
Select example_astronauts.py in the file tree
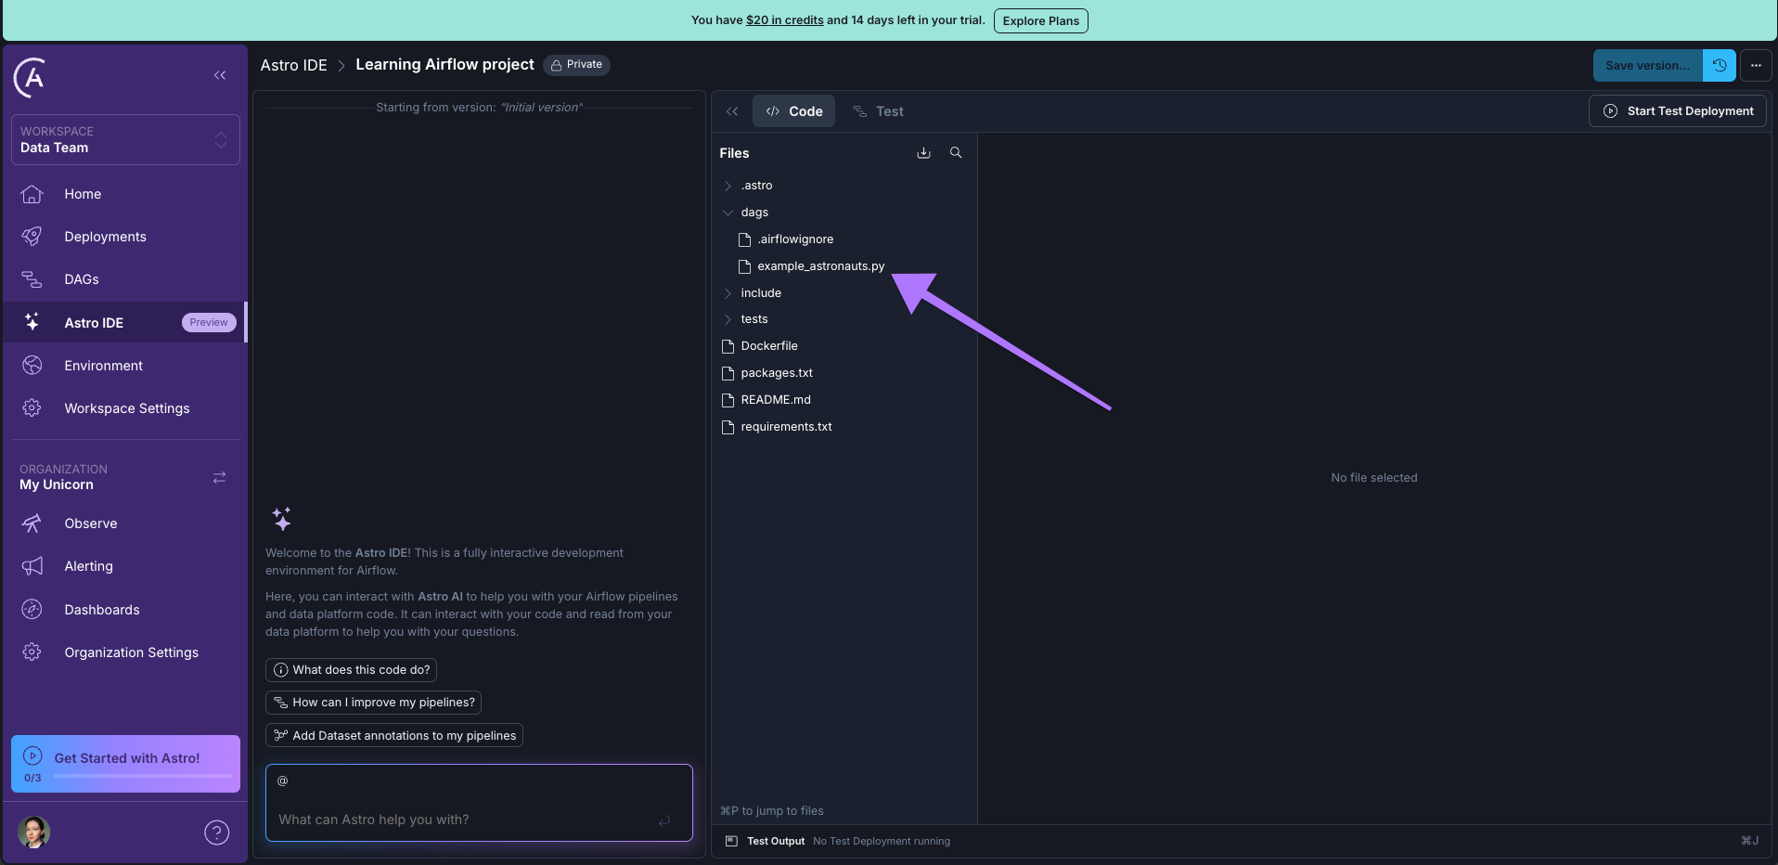tap(819, 265)
